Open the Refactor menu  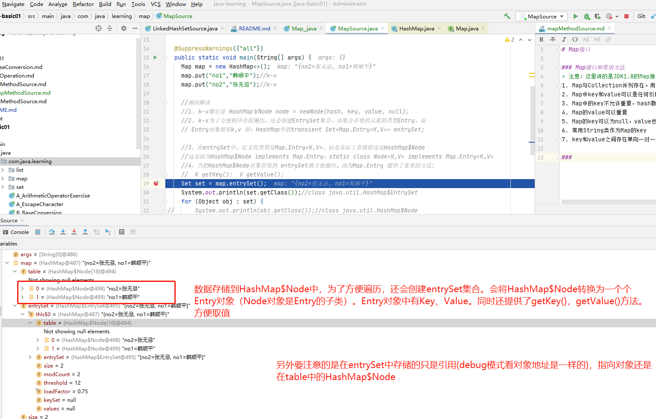pyautogui.click(x=83, y=5)
